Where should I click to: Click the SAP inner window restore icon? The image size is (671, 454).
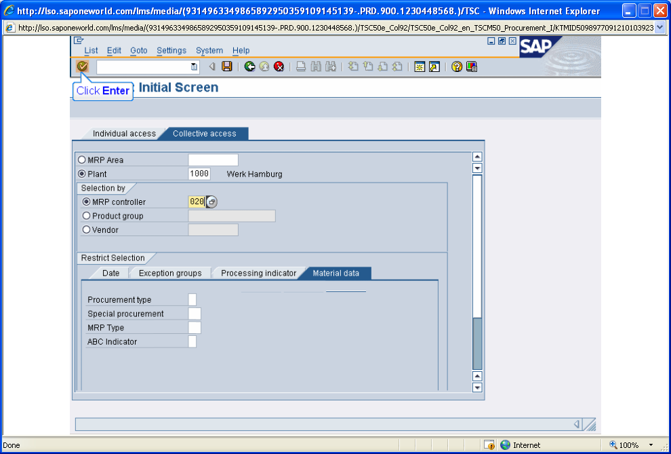502,41
